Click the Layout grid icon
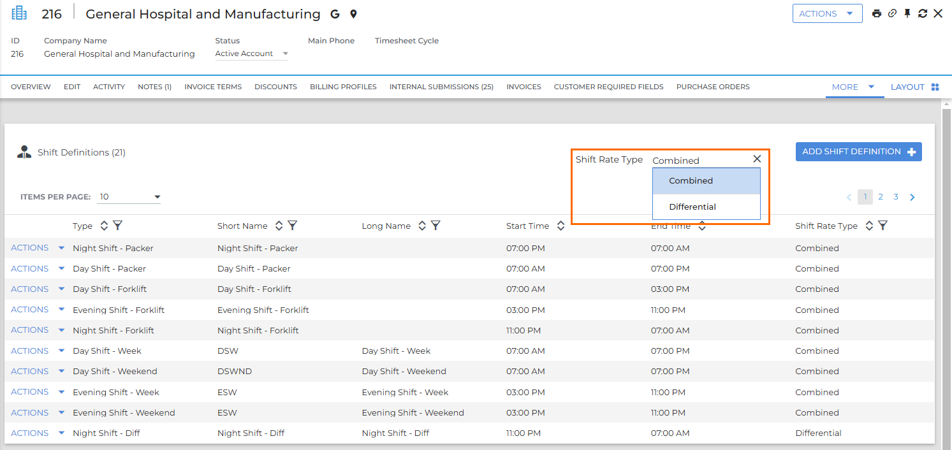Screen dimensions: 952x450 (x=935, y=87)
